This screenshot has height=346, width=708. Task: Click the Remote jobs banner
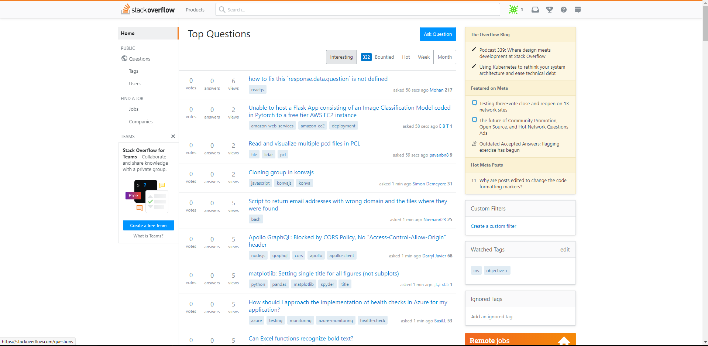pos(520,340)
